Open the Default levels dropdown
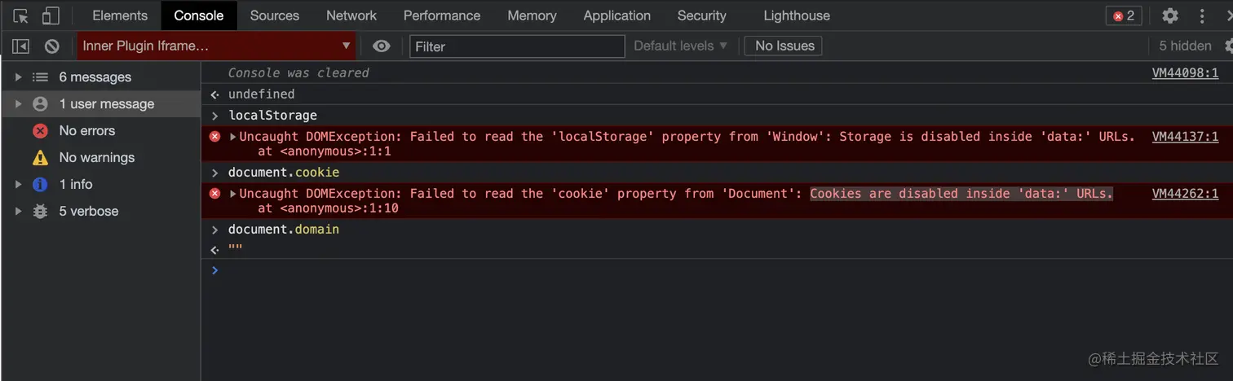Viewport: 1233px width, 381px height. 680,46
